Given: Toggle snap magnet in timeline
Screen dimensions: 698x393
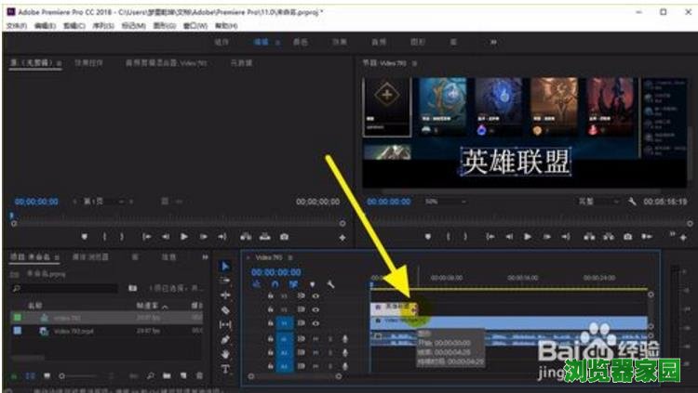Looking at the screenshot, I should point(275,283).
